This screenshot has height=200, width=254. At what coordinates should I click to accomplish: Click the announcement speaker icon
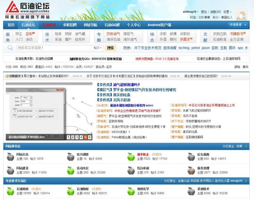(6, 76)
